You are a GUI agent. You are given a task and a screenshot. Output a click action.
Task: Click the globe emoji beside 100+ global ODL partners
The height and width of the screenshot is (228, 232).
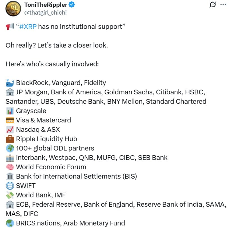(x=10, y=148)
